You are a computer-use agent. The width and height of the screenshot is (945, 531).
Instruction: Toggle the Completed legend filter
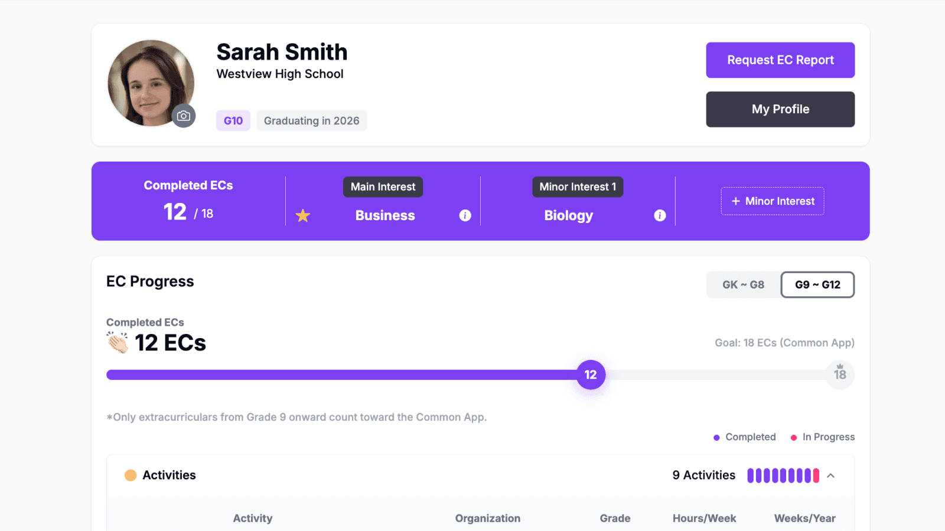coord(745,437)
